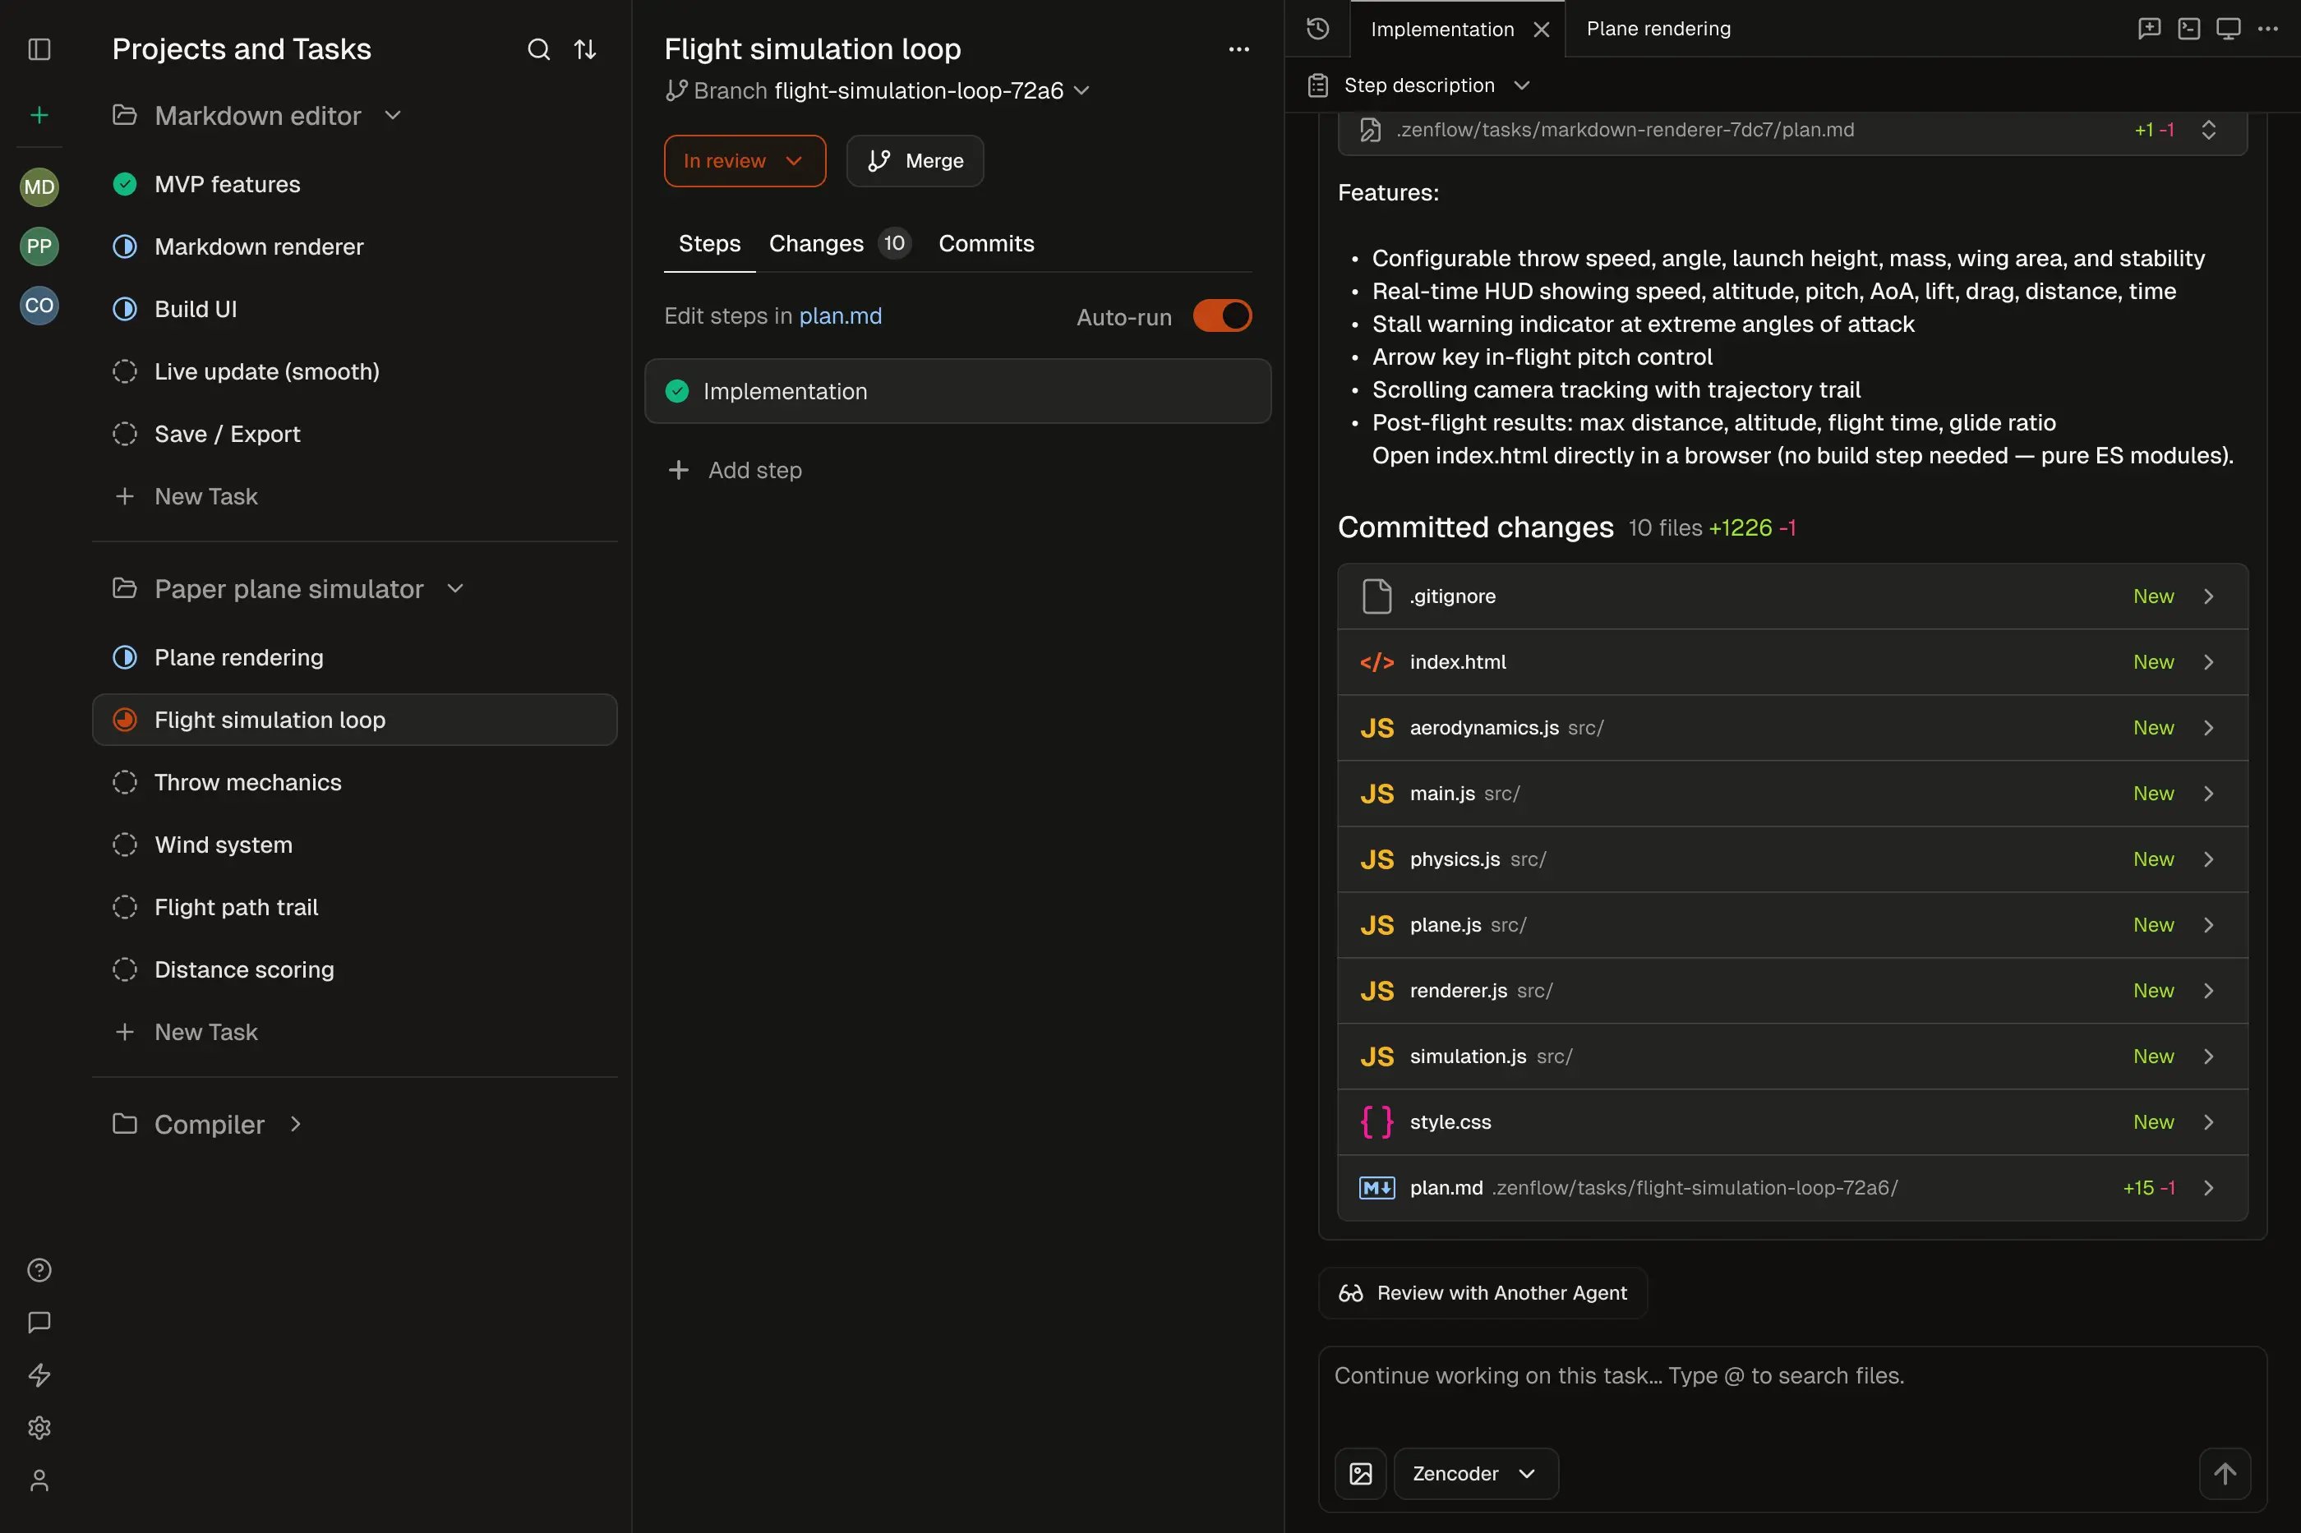Switch to the Changes tab
Screen dimensions: 2301x1533
click(x=817, y=243)
